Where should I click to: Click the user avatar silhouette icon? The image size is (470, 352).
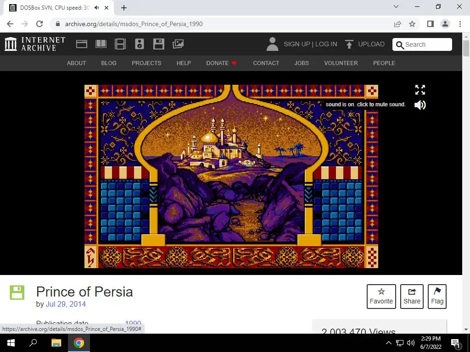(x=272, y=44)
